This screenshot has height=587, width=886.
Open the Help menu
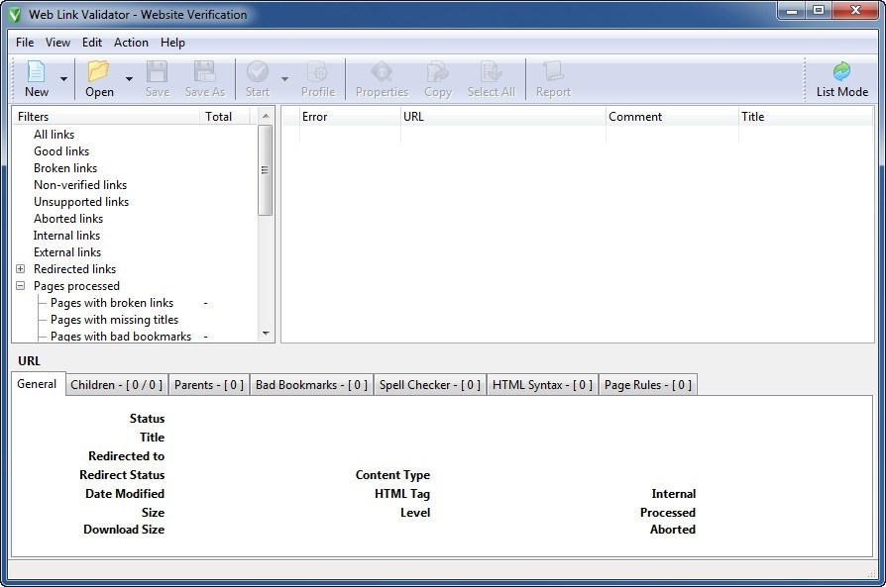[172, 43]
